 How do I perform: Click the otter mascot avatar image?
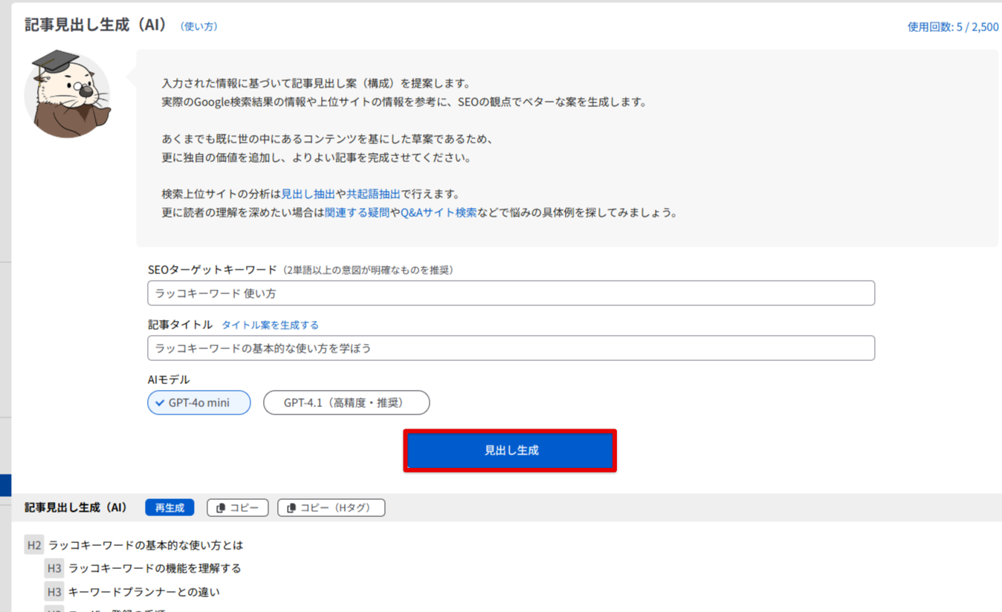(68, 94)
